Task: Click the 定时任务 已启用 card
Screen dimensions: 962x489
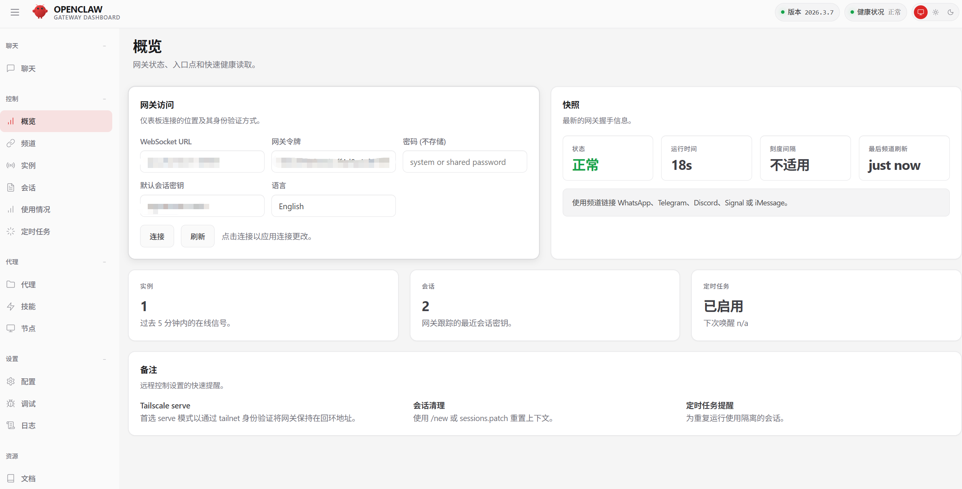Action: pyautogui.click(x=826, y=305)
